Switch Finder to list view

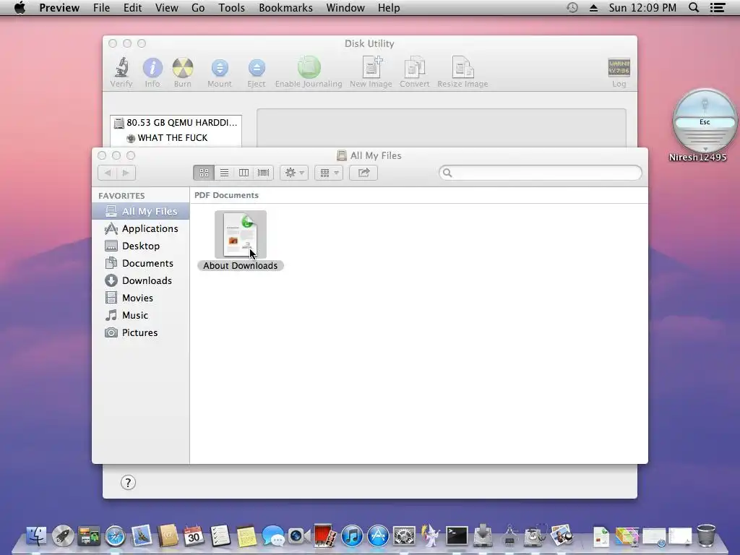[x=224, y=173]
